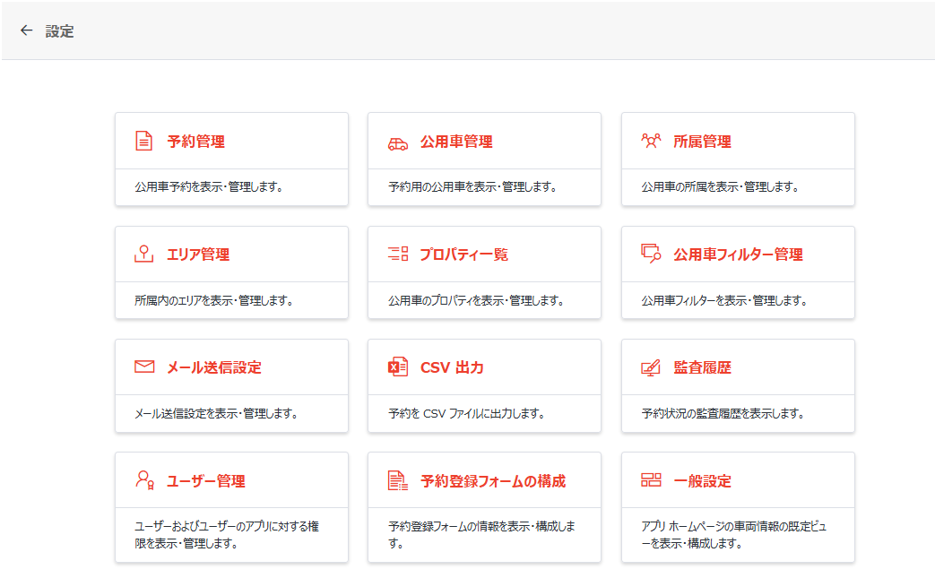Open 一般設定 title
This screenshot has width=935, height=578.
(x=703, y=481)
